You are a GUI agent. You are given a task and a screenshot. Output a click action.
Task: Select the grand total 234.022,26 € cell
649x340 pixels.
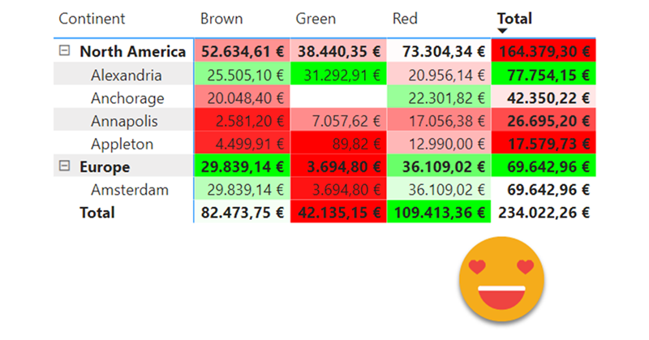tap(544, 213)
